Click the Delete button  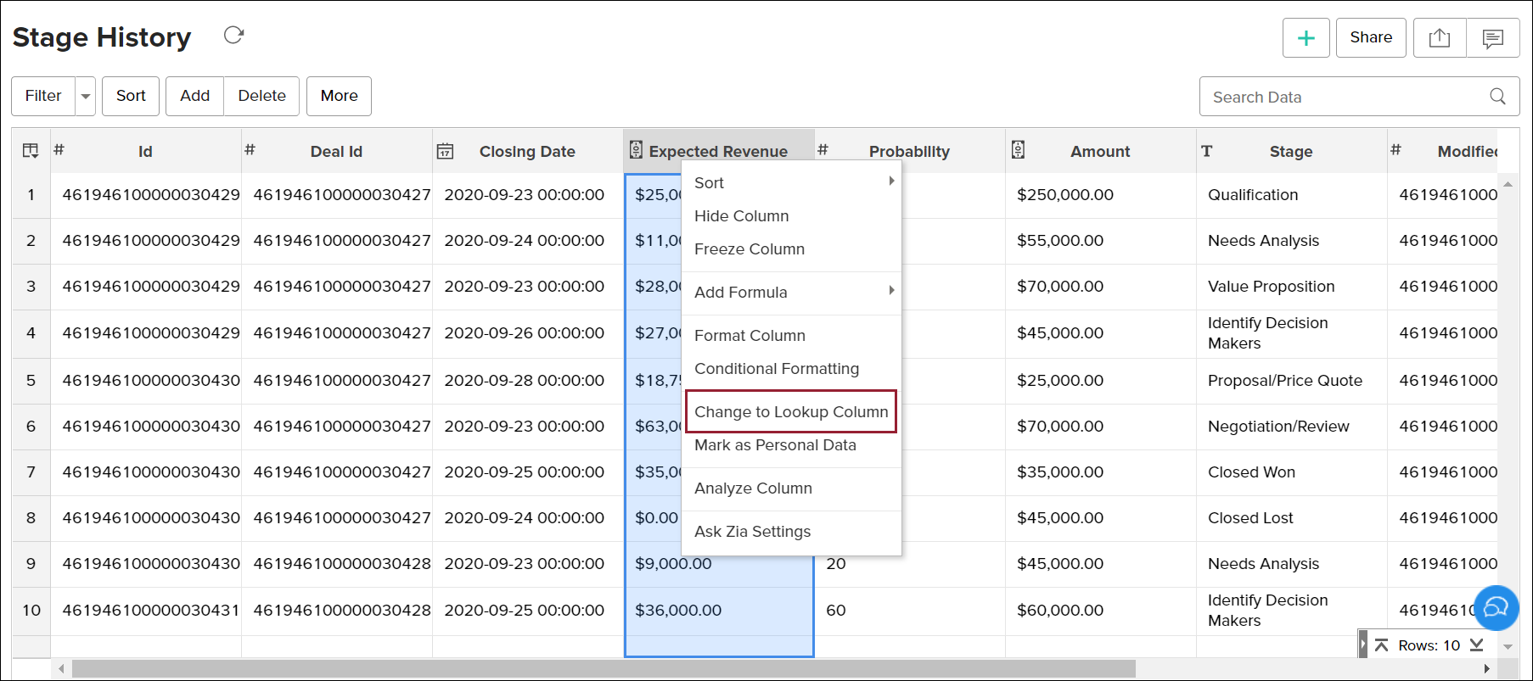(x=261, y=96)
